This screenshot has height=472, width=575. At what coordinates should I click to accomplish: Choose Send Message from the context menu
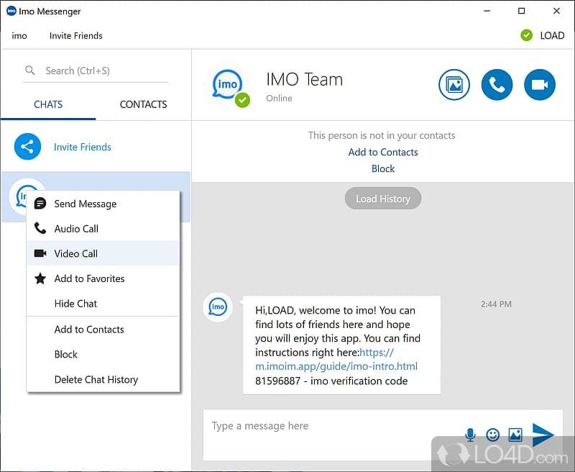pos(103,204)
